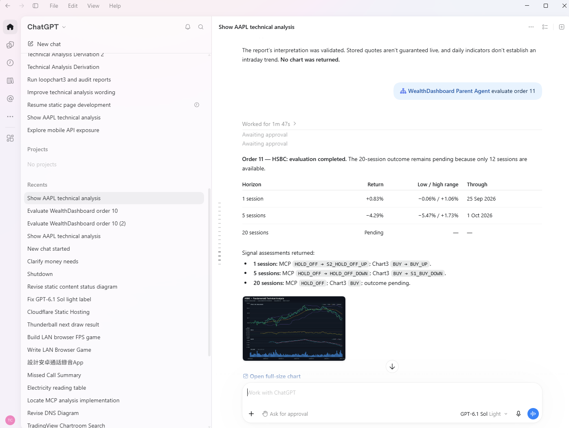Open Evaluate WealthDashboard order 10 (2) chat
This screenshot has height=428, width=569.
click(114, 223)
